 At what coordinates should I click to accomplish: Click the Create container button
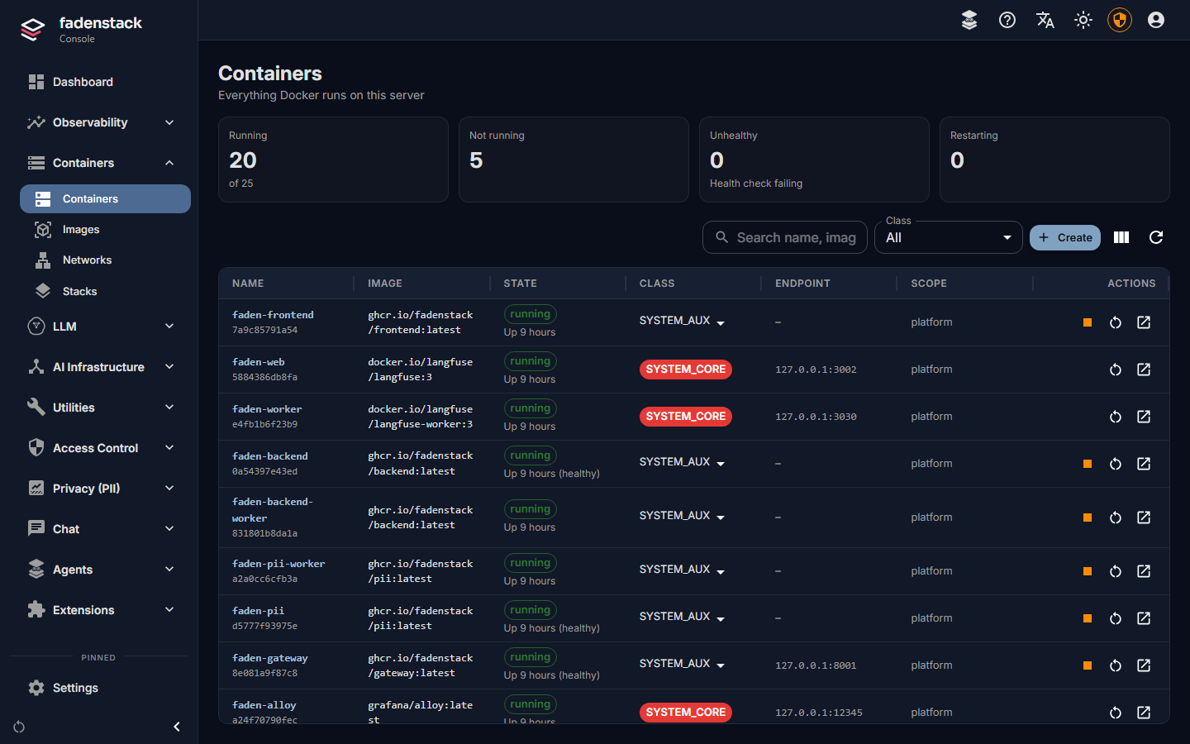(x=1065, y=237)
